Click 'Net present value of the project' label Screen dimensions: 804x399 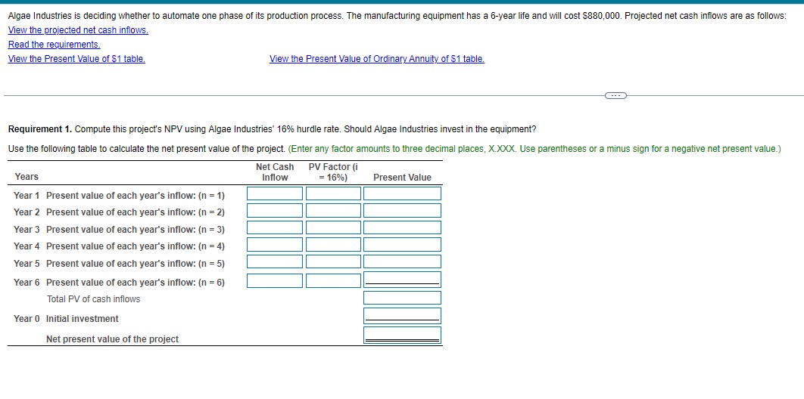(x=112, y=339)
